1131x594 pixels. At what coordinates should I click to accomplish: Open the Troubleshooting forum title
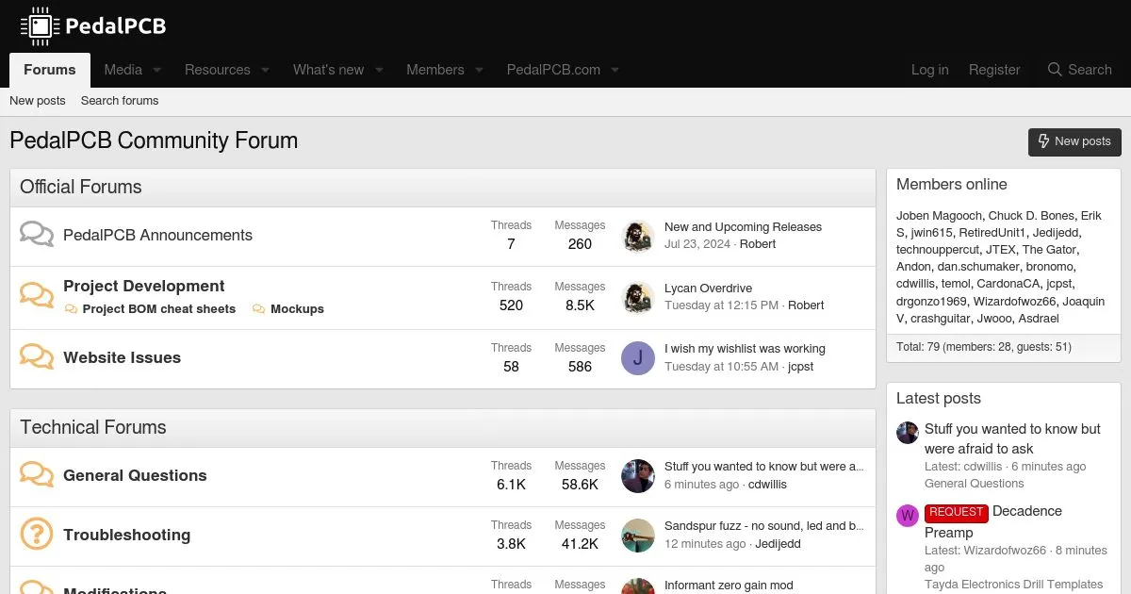click(126, 535)
